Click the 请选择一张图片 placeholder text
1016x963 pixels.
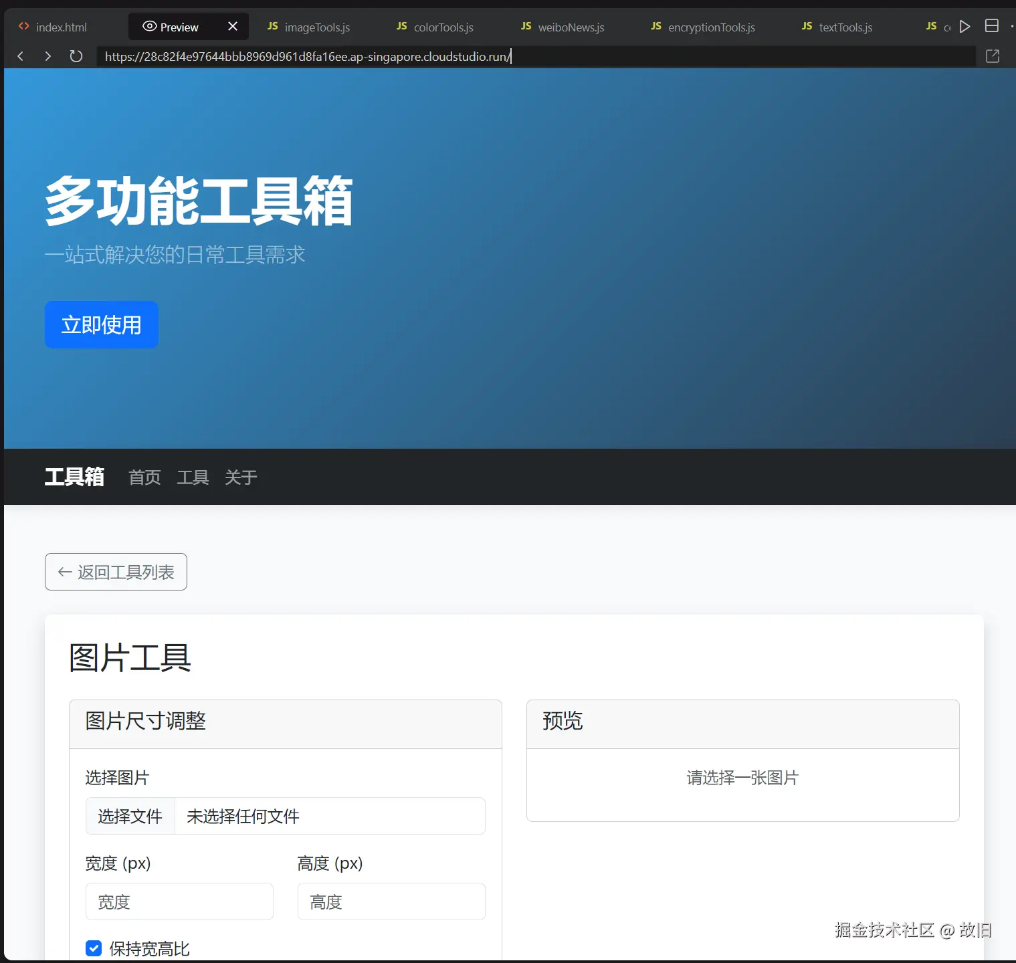[743, 778]
